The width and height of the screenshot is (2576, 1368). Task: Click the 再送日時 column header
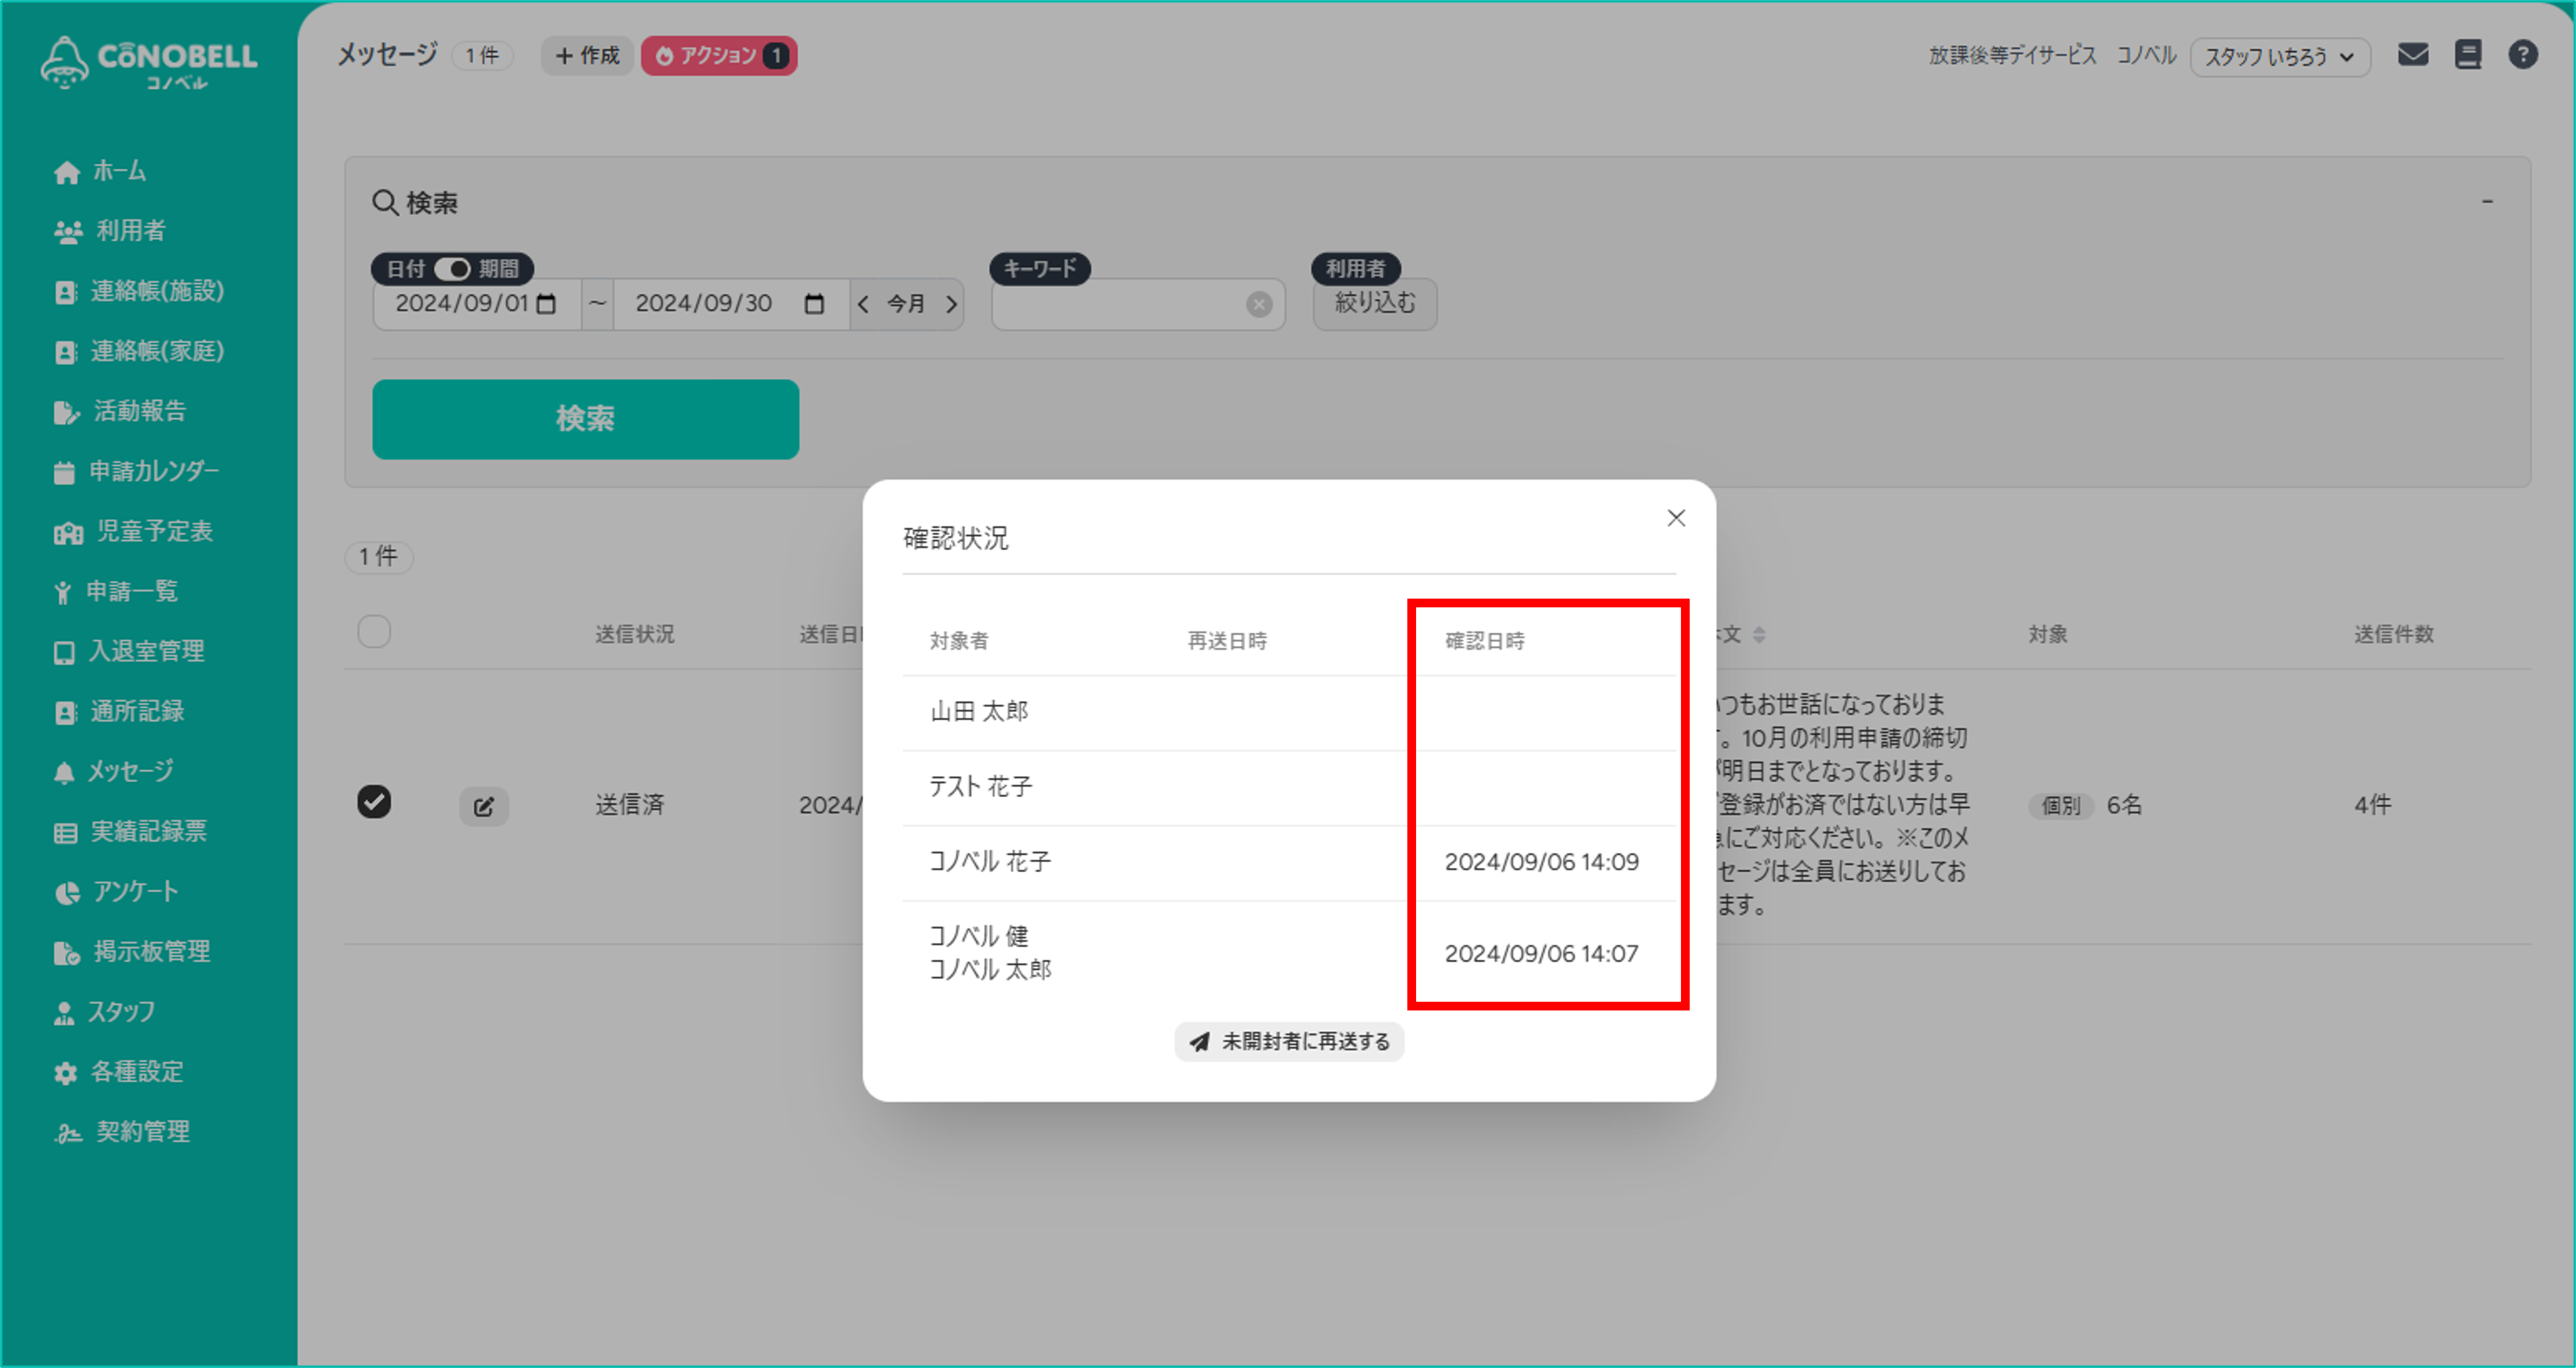[x=1227, y=641]
